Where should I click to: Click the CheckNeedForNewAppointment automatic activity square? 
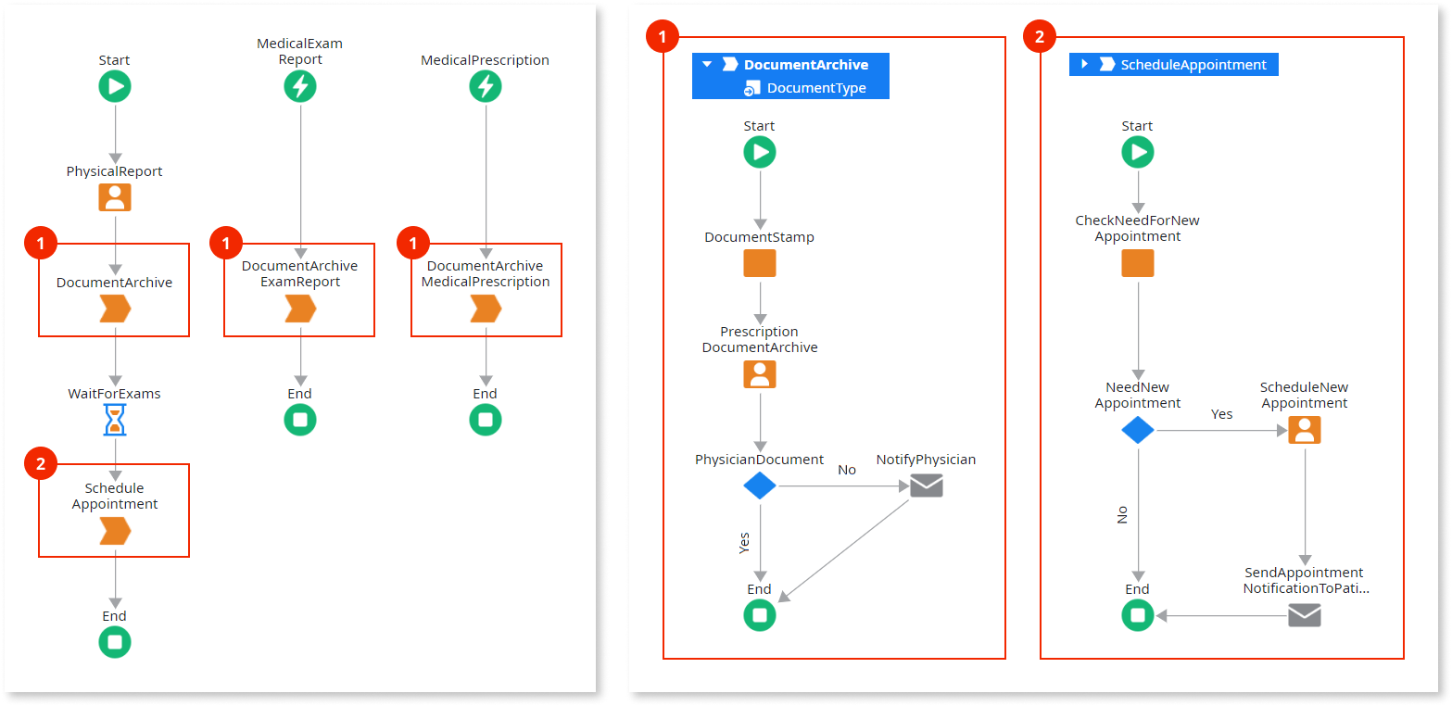[x=1138, y=263]
